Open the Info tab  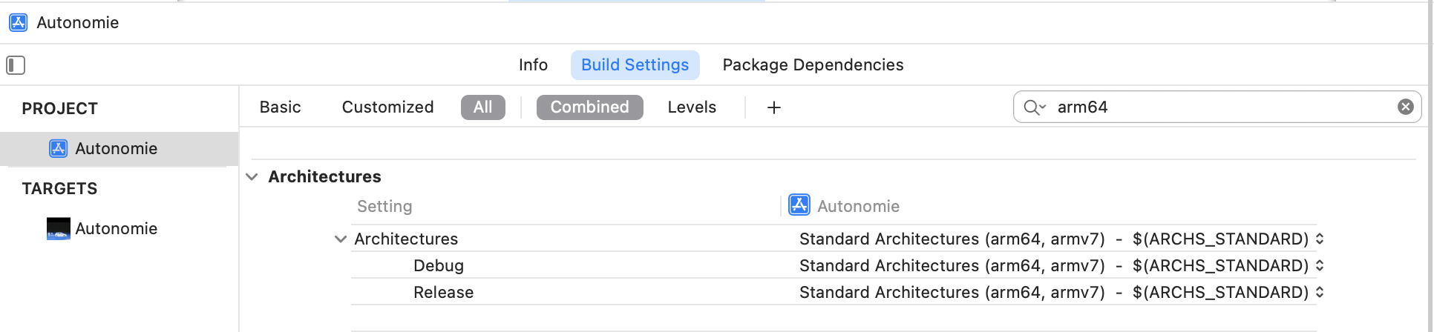tap(533, 65)
